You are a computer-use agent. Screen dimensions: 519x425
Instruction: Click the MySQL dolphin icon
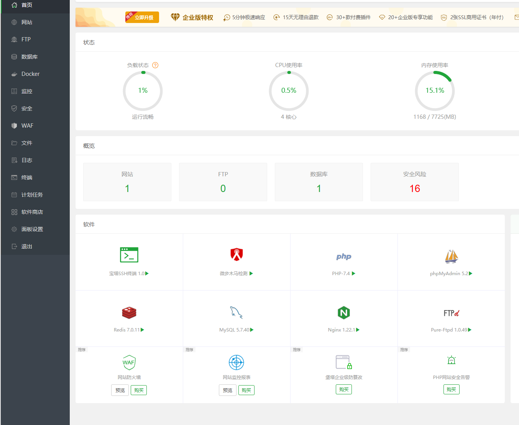click(x=237, y=313)
